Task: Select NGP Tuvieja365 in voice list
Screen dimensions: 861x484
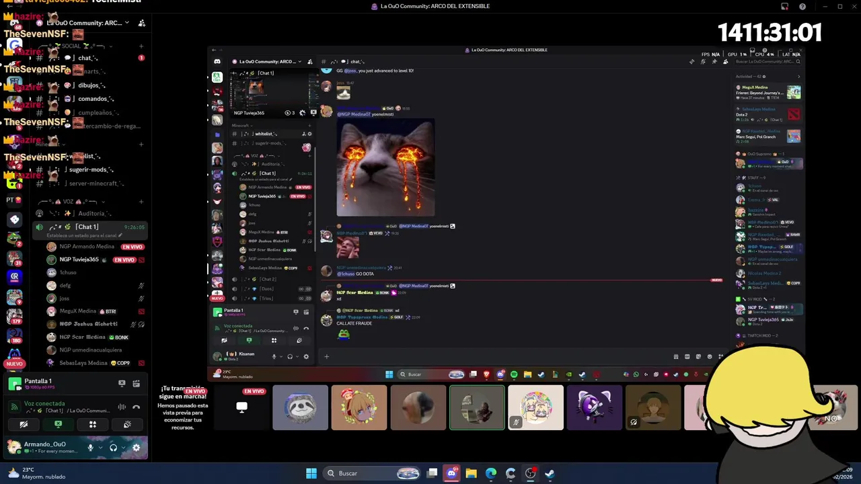Action: 94,259
